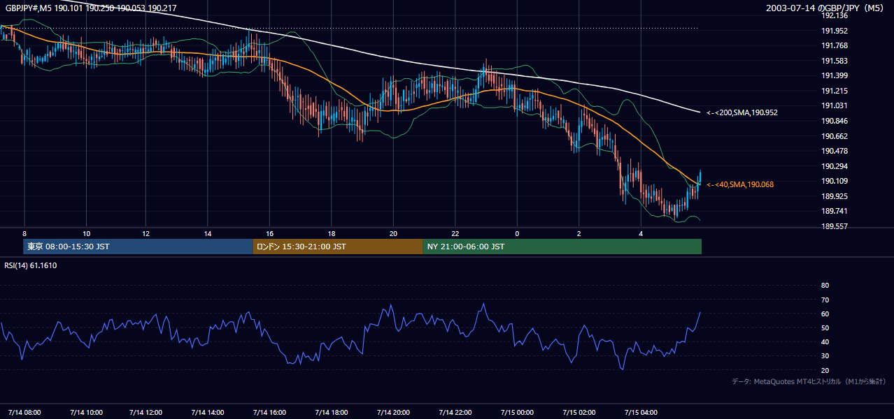Click price axis label 189.741

835,211
